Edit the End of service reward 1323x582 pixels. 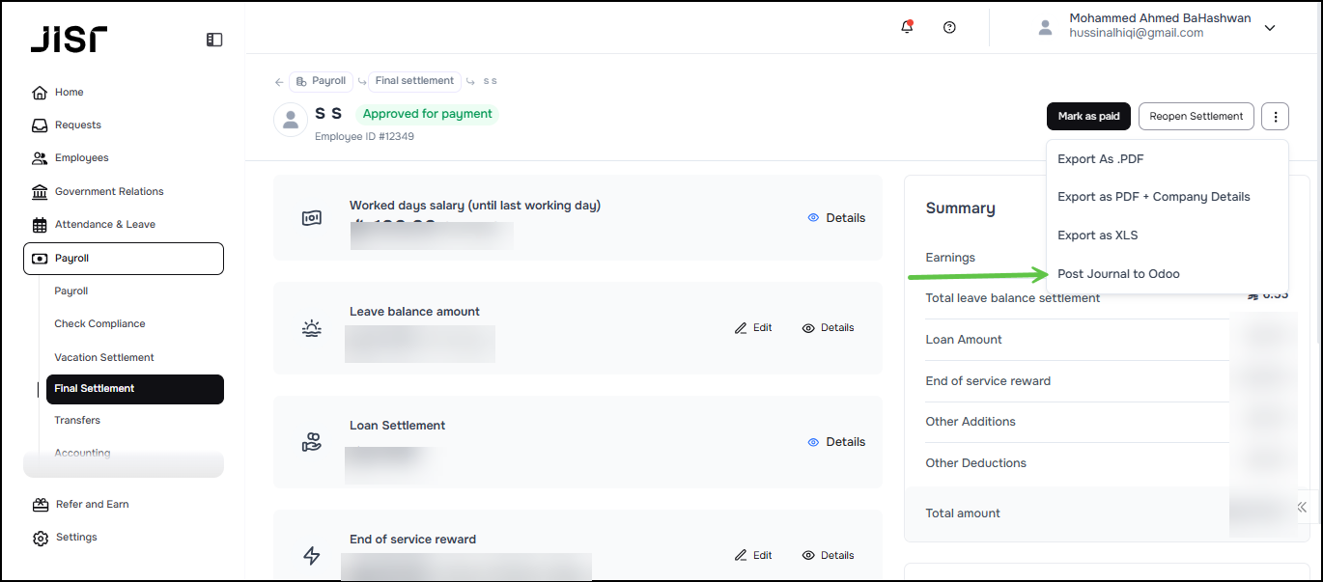[x=753, y=556]
